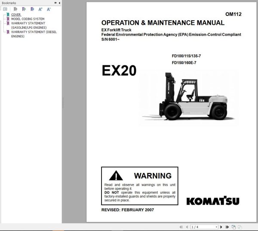
Task: Click the KOMATSU logo
Action: pyautogui.click(x=213, y=200)
